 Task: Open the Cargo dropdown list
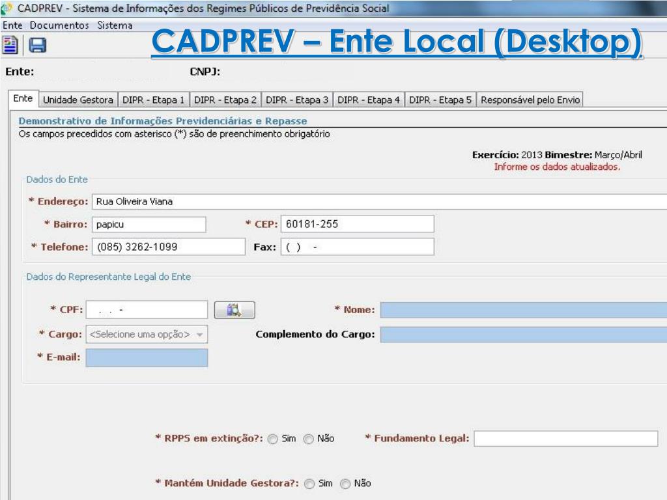(147, 334)
